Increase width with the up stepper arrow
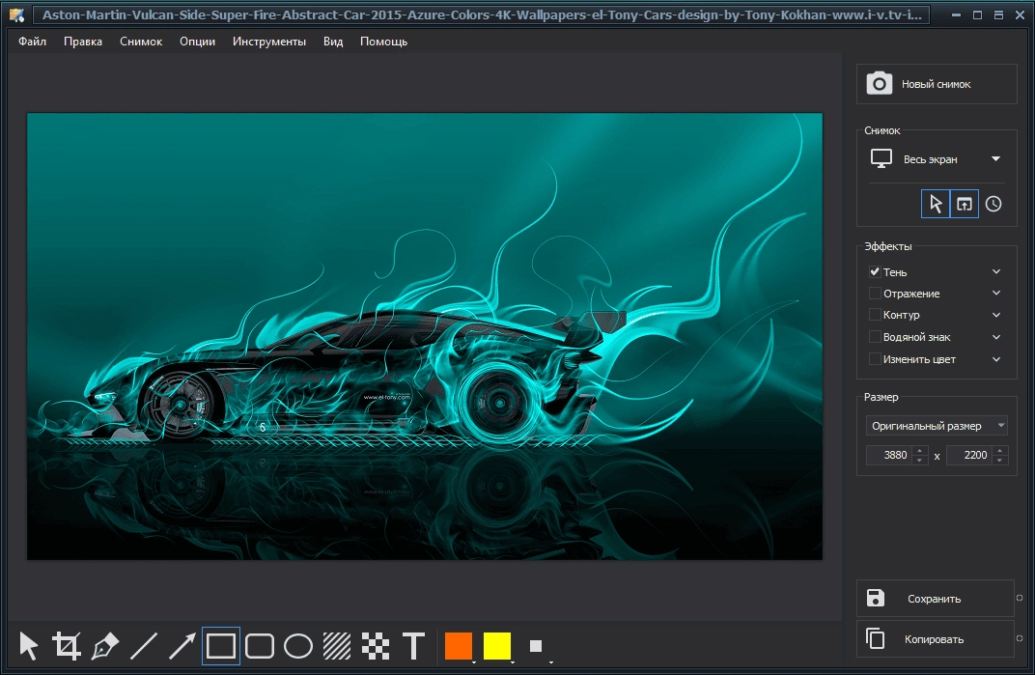The image size is (1035, 675). point(919,450)
